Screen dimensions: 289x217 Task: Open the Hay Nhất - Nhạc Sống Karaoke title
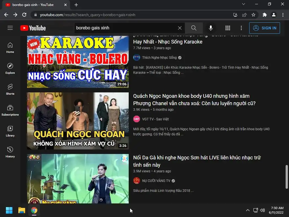pos(168,42)
